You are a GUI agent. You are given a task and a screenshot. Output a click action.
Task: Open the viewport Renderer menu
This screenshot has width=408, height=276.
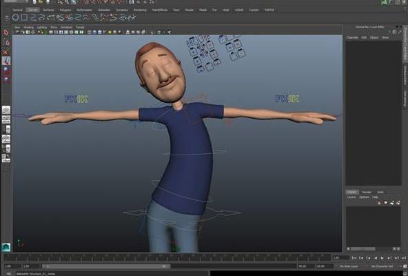(67, 27)
